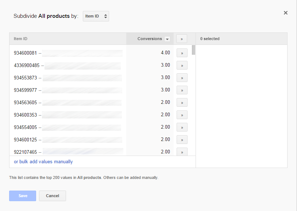Click the » button in the header row
The height and width of the screenshot is (211, 297).
click(181, 39)
